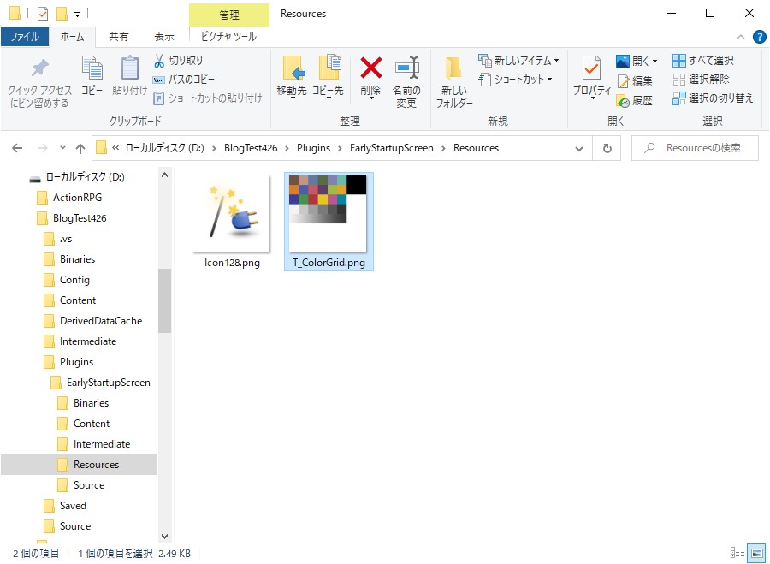
Task: Switch to the View (表示) tab
Action: coord(164,36)
